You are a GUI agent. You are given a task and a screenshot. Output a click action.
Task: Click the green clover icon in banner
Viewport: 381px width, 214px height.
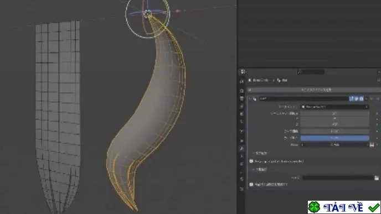pyautogui.click(x=314, y=207)
